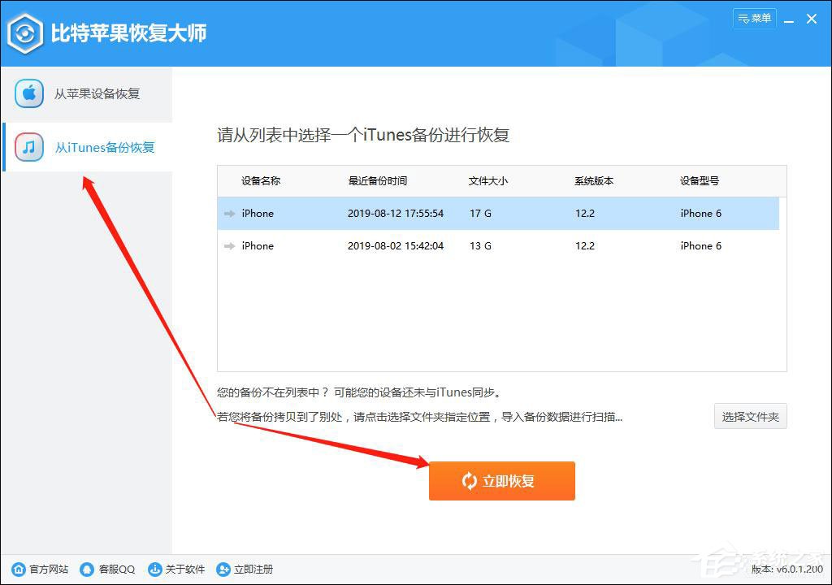Open the 关于软件 about link
832x585 pixels.
[x=185, y=570]
